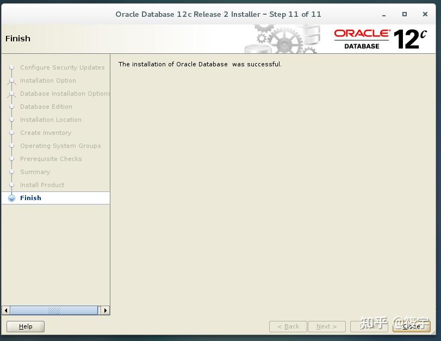Image resolution: width=441 pixels, height=341 pixels.
Task: Select the Database Edition step
Action: [46, 107]
